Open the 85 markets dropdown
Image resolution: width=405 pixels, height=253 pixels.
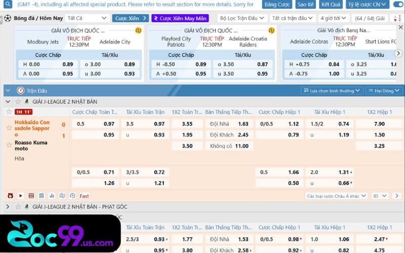pos(380,196)
